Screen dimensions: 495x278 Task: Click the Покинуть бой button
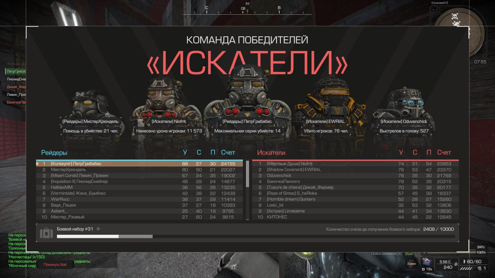[55, 264]
